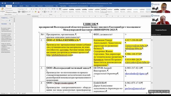
Task: Toggle Underline formatting
Action: (x=23, y=12)
